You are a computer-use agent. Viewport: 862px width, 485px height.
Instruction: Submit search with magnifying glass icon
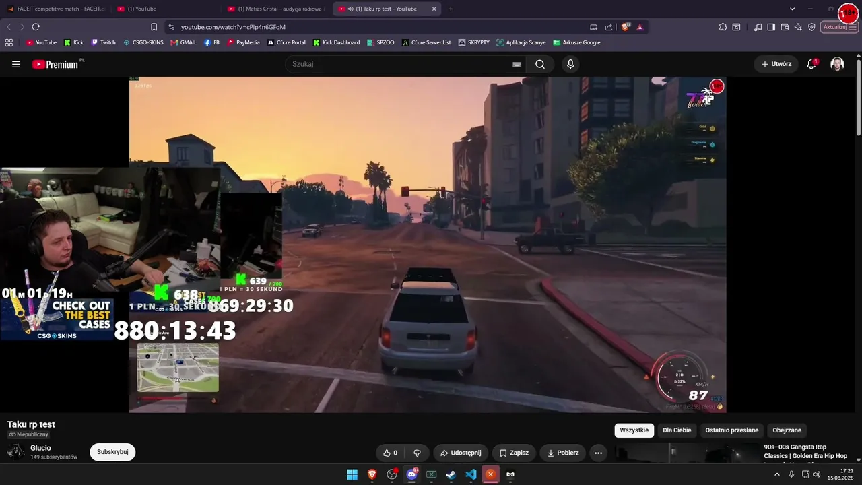[x=540, y=64]
